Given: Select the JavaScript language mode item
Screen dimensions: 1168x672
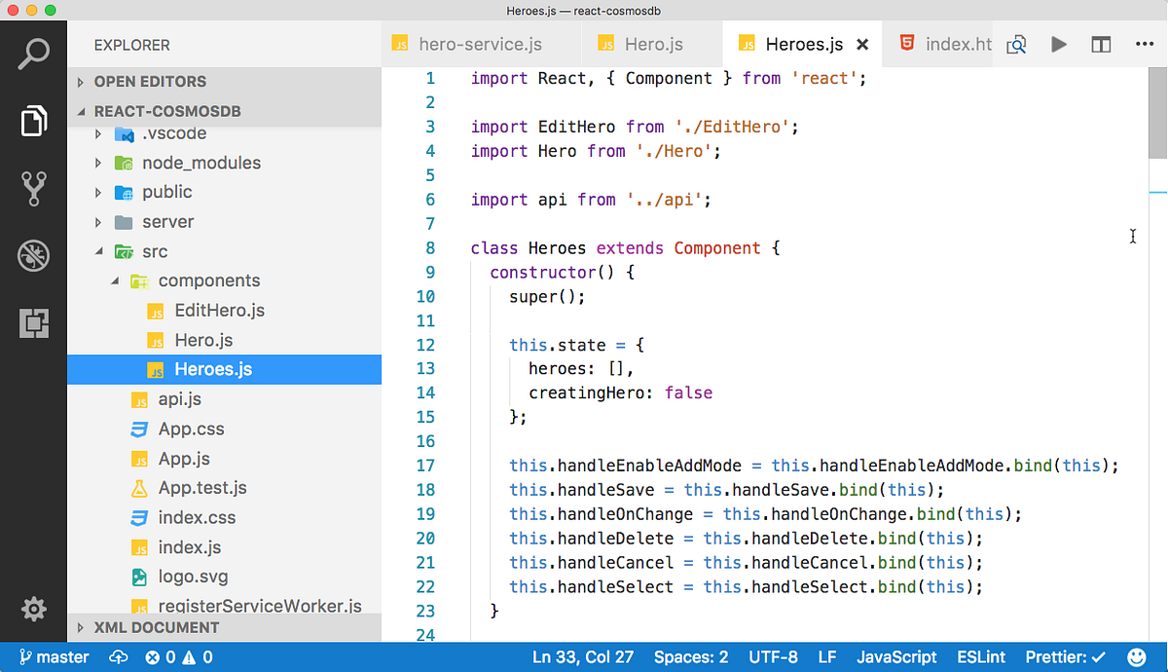Looking at the screenshot, I should tap(896, 657).
